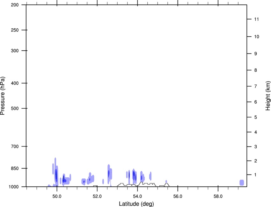Click the 54.0 latitude tick label
The width and height of the screenshot is (271, 207).
(137, 196)
